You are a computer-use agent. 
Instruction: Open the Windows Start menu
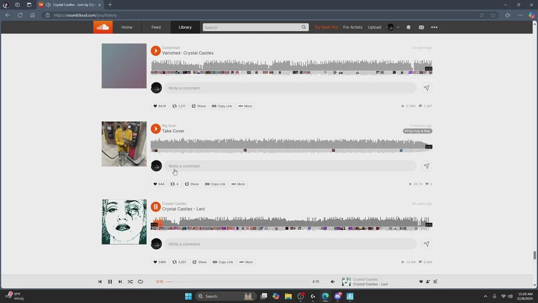pos(188,296)
